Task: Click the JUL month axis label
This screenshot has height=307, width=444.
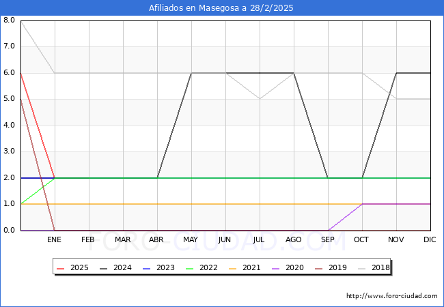Action: click(259, 239)
